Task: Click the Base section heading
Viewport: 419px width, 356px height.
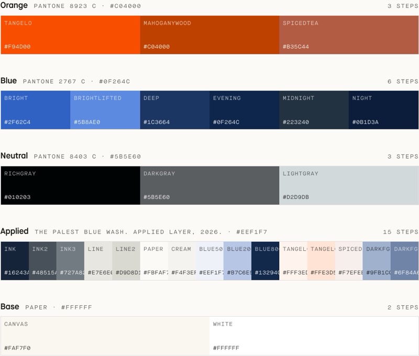Action: click(10, 307)
